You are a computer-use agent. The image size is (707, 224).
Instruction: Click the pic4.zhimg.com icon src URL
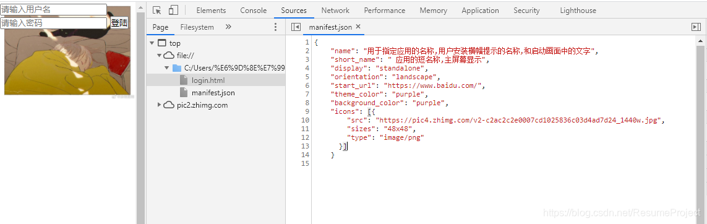(518, 120)
